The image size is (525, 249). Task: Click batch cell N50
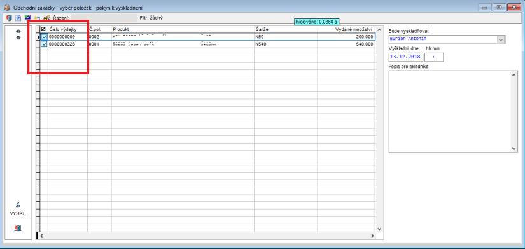click(x=286, y=37)
